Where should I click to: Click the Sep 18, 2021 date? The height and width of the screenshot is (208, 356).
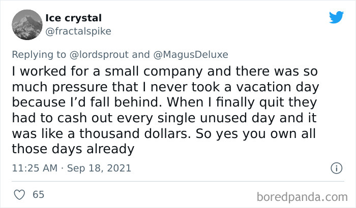(99, 168)
